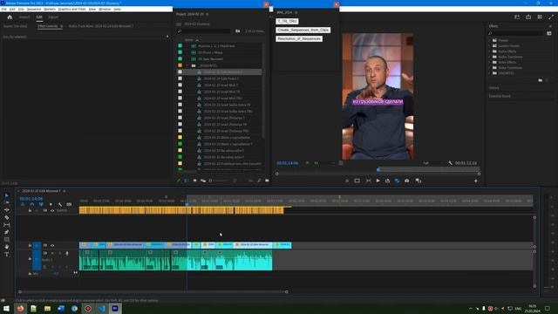Screen dimensions: 558x314
Task: Toggle Proxies button in Program Monitor
Action: (398, 181)
